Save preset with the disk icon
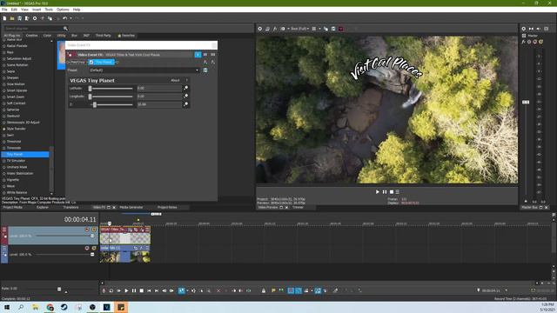The width and height of the screenshot is (557, 313). (205, 70)
